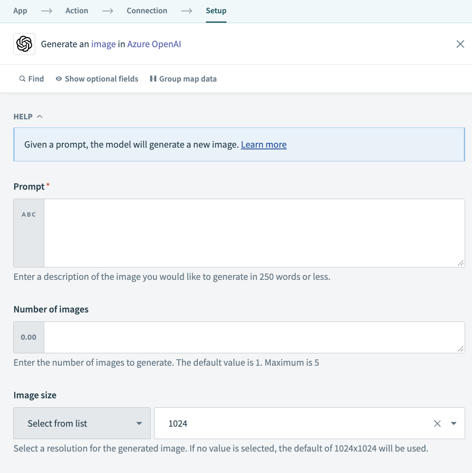This screenshot has height=473, width=472.
Task: Open the image size value dropdown arrow
Action: [454, 423]
